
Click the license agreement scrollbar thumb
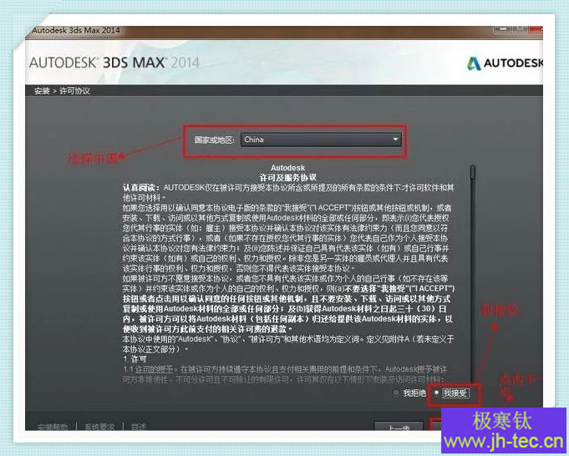[472, 172]
